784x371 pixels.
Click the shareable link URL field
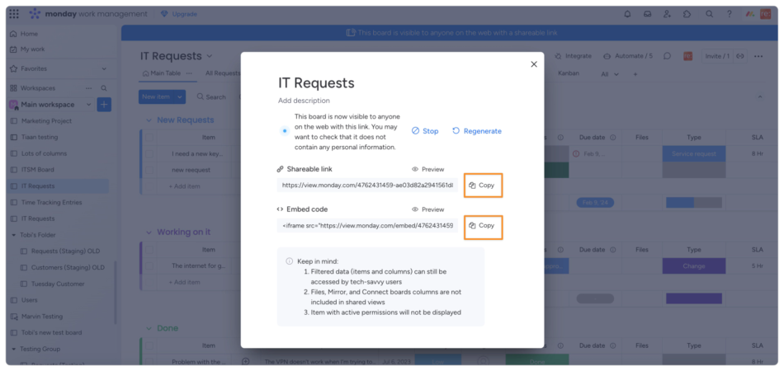367,185
